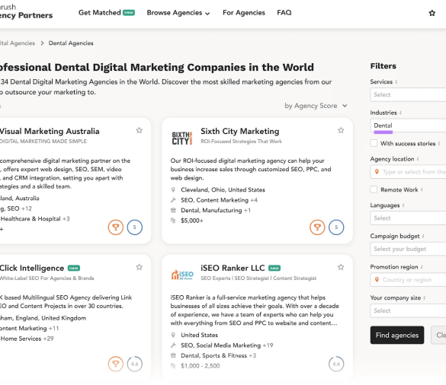Click trophy badge on Sixth City Marketing card
This screenshot has width=446, height=385.
(317, 228)
